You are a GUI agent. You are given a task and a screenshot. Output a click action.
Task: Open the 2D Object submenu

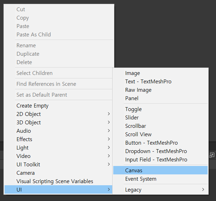point(59,114)
